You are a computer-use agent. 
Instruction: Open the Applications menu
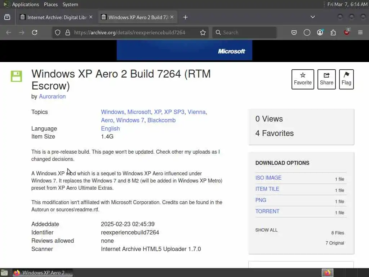(x=26, y=4)
